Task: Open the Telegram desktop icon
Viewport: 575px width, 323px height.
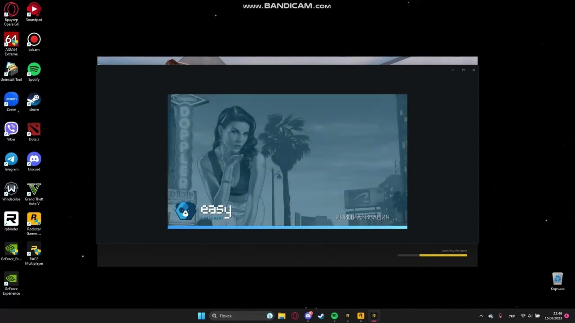Action: 11,162
